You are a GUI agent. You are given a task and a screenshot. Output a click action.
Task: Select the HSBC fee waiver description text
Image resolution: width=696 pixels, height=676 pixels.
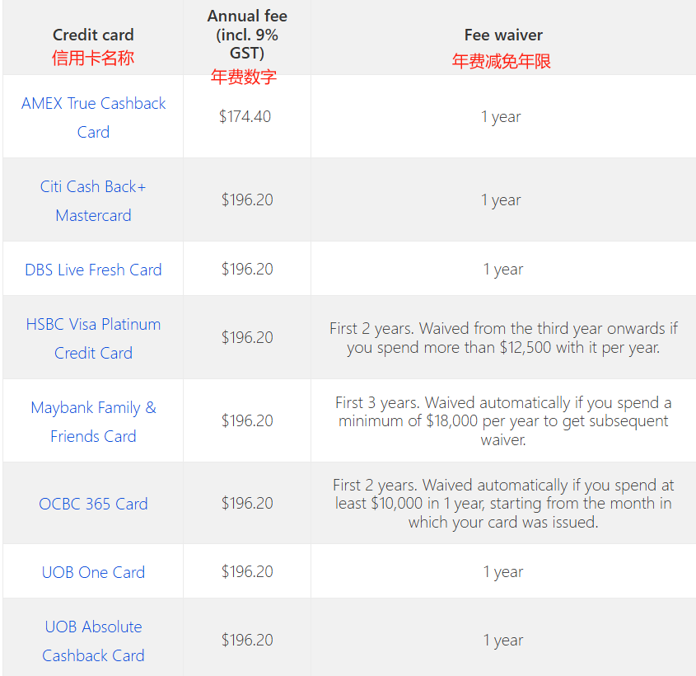(503, 337)
